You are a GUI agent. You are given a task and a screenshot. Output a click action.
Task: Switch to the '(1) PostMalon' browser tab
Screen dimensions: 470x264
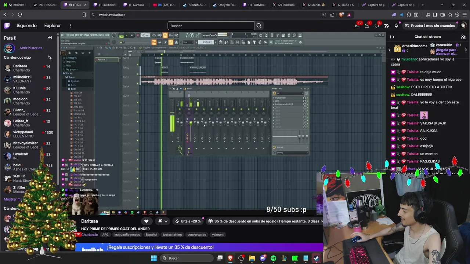[x=254, y=5]
